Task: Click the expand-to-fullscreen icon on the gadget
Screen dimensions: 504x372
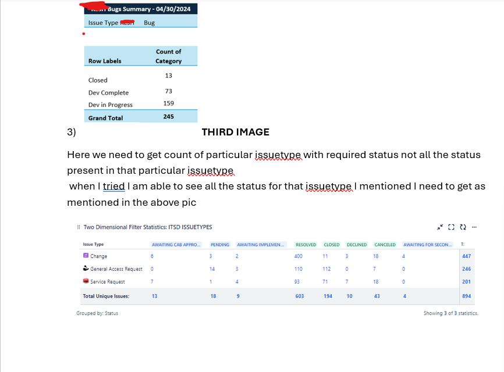Action: pyautogui.click(x=450, y=227)
